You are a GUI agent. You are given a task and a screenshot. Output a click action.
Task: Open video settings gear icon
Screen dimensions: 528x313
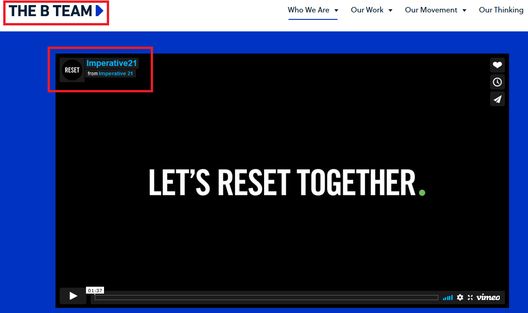460,297
